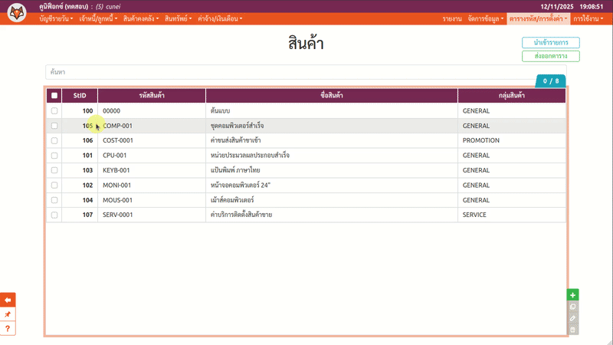Toggle the select-all checkbox in table header
The width and height of the screenshot is (613, 345).
click(x=54, y=96)
